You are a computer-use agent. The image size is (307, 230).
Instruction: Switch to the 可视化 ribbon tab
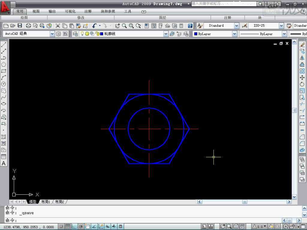(70, 11)
